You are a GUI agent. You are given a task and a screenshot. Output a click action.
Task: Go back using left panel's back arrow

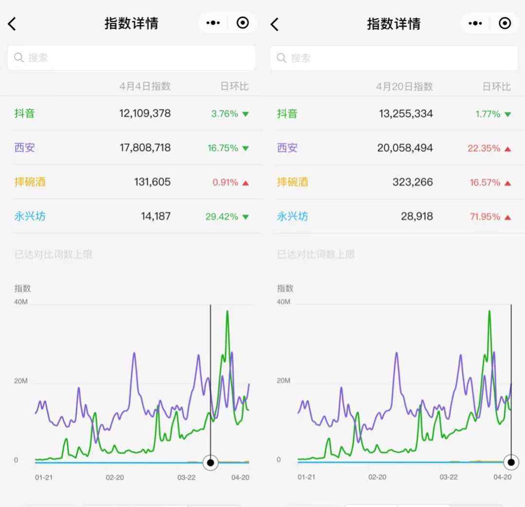click(12, 24)
